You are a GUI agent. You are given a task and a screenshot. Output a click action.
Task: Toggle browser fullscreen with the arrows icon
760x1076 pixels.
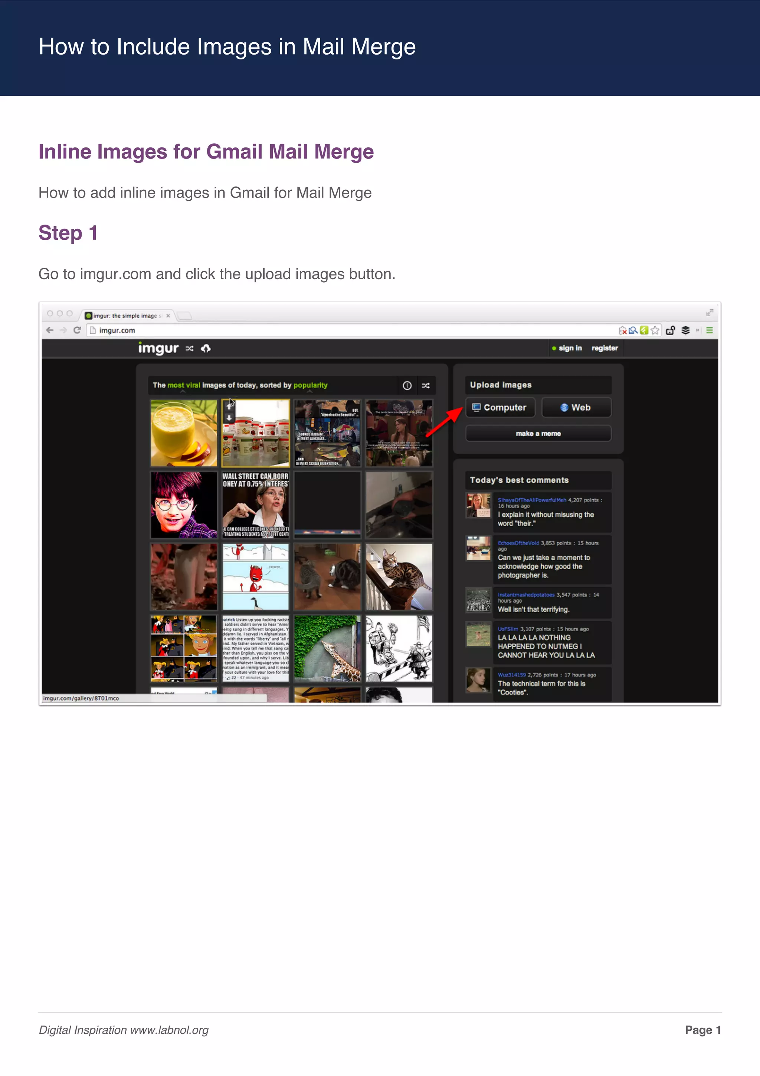tap(710, 313)
